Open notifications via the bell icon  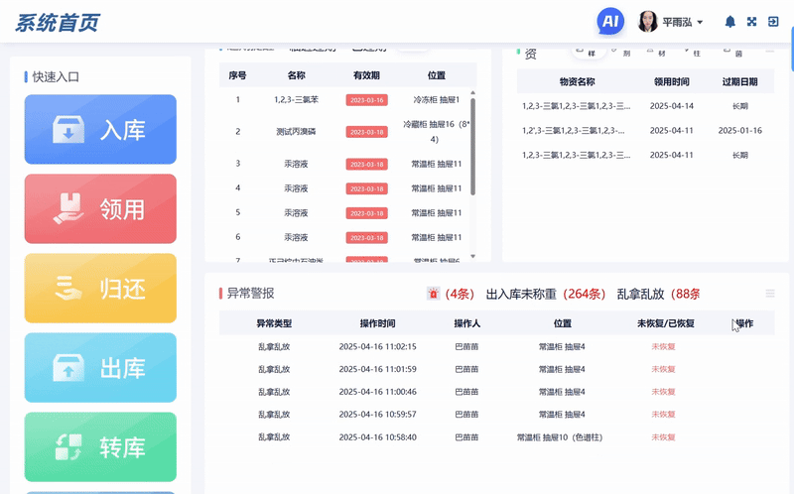(729, 22)
